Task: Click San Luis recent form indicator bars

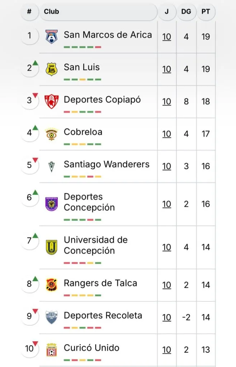Action: pyautogui.click(x=82, y=79)
